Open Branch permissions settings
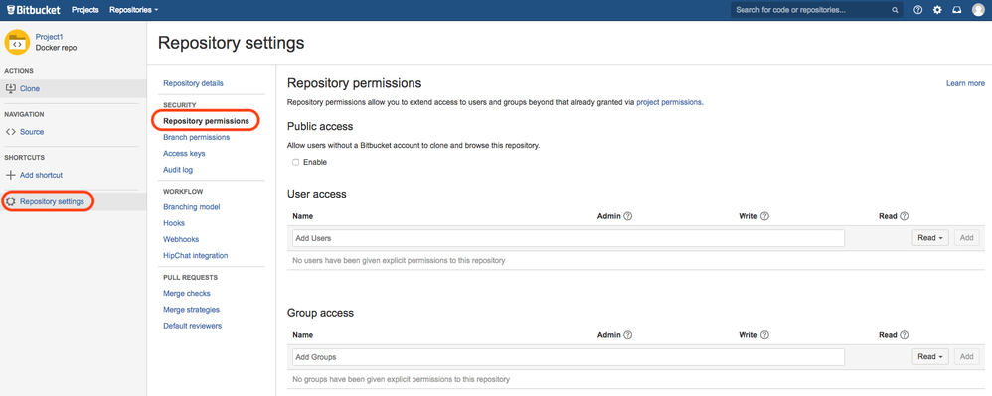Image resolution: width=992 pixels, height=396 pixels. (196, 137)
